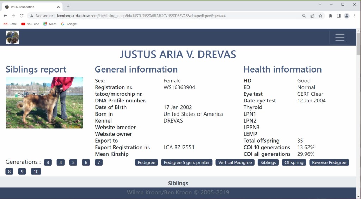Open the Vertical Pedigree view
Image resolution: width=361 pixels, height=199 pixels.
click(235, 162)
